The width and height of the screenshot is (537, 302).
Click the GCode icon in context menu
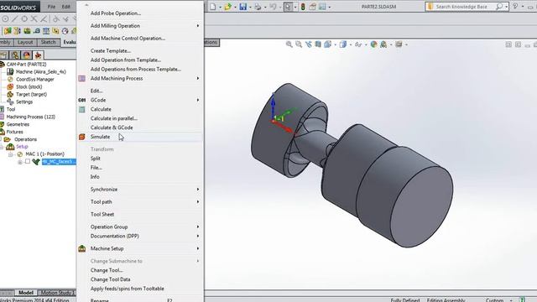pos(82,100)
